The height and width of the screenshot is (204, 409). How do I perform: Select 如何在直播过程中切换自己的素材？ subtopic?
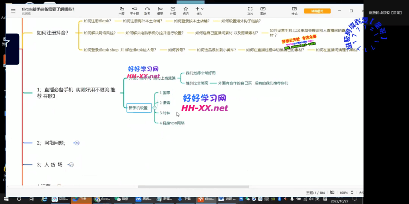(275, 50)
